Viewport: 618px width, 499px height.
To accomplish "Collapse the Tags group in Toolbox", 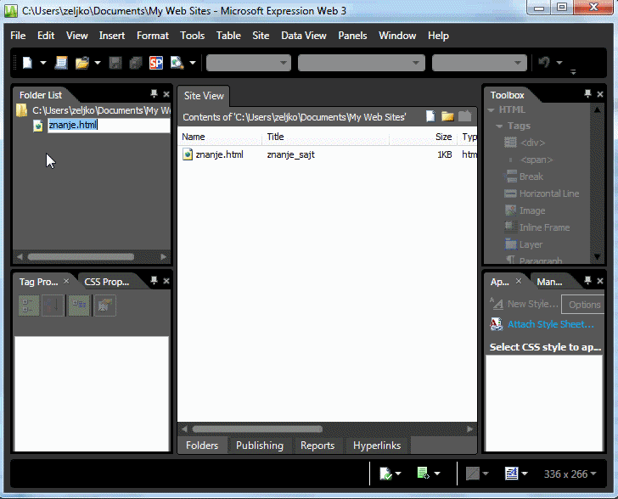I will (x=499, y=126).
